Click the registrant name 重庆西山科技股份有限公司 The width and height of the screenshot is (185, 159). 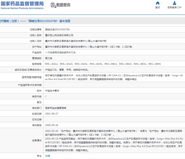pos(59,35)
